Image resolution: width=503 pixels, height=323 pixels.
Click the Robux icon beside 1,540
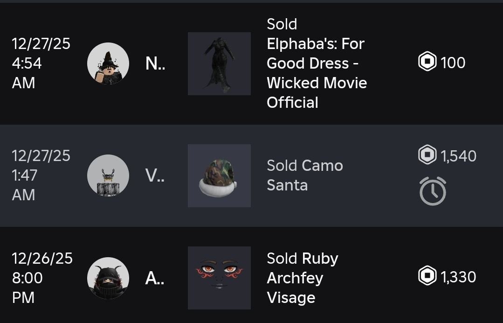click(x=427, y=155)
